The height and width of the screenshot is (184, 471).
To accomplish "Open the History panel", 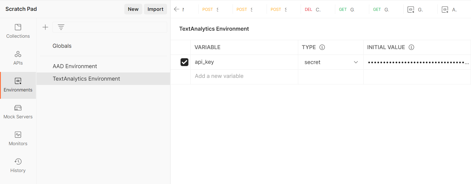I will point(18,166).
